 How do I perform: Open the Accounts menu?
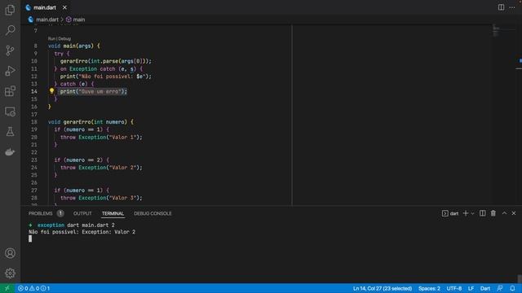point(10,253)
